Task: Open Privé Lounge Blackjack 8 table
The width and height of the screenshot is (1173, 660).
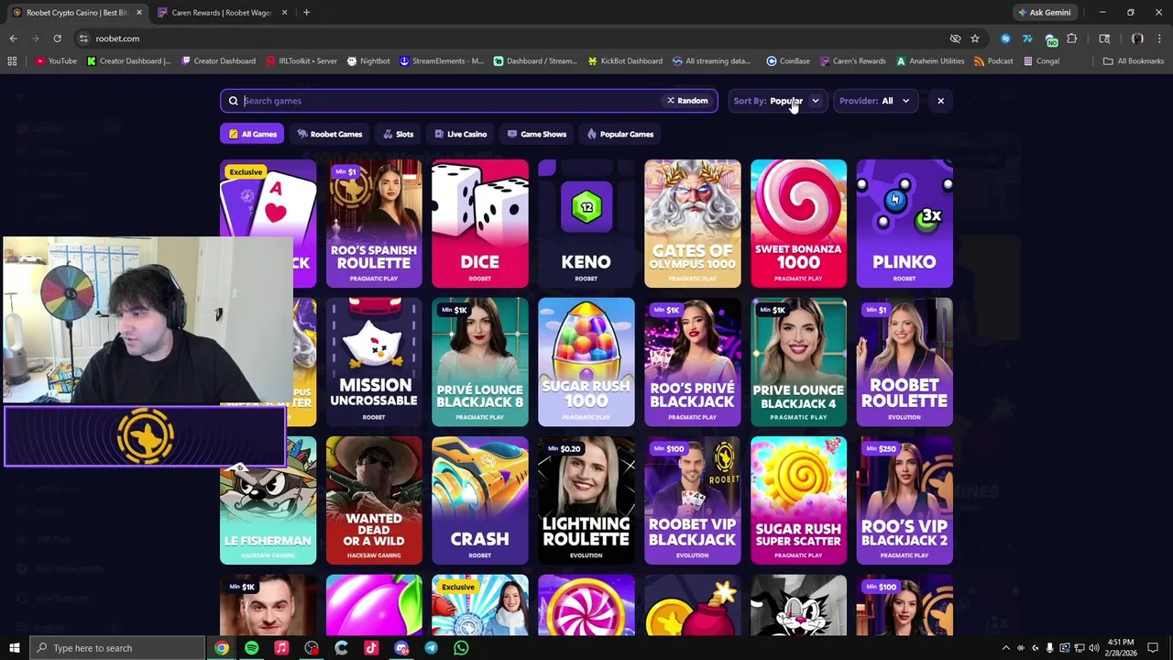Action: [x=480, y=362]
